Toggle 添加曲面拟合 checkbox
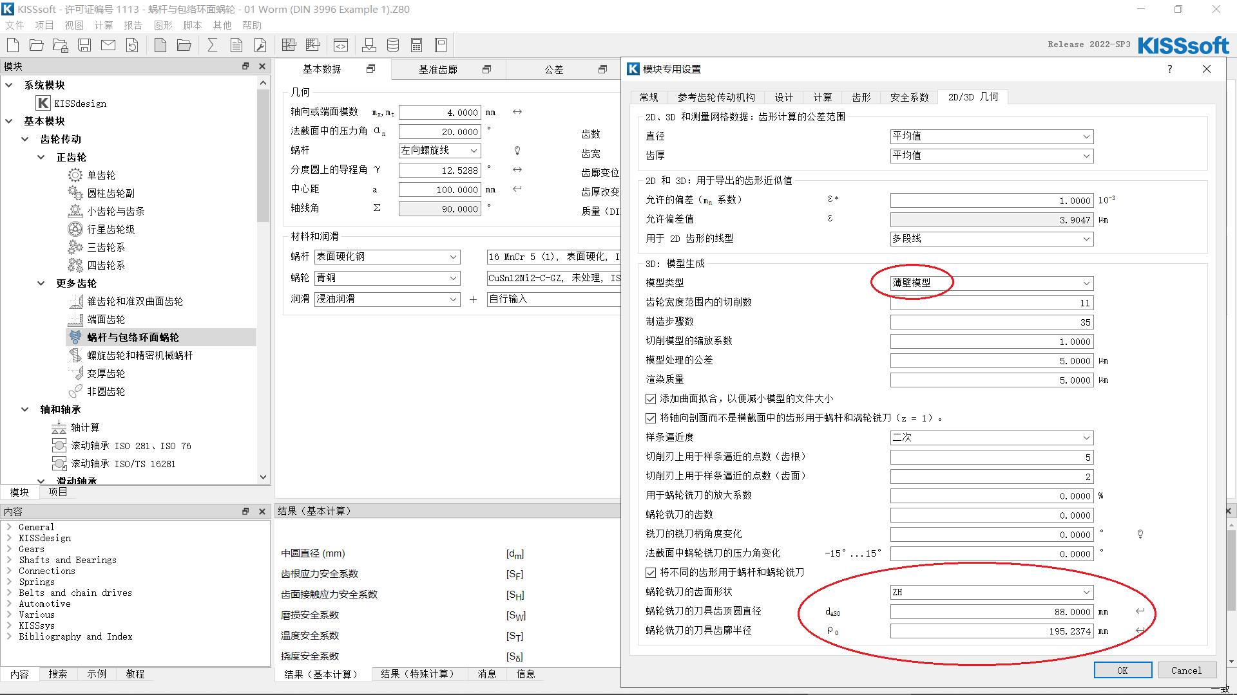The image size is (1237, 695). coord(651,399)
